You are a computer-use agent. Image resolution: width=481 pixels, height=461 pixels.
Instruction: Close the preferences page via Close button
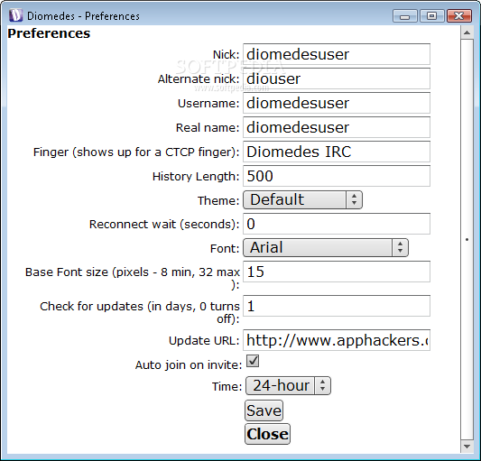(x=267, y=434)
